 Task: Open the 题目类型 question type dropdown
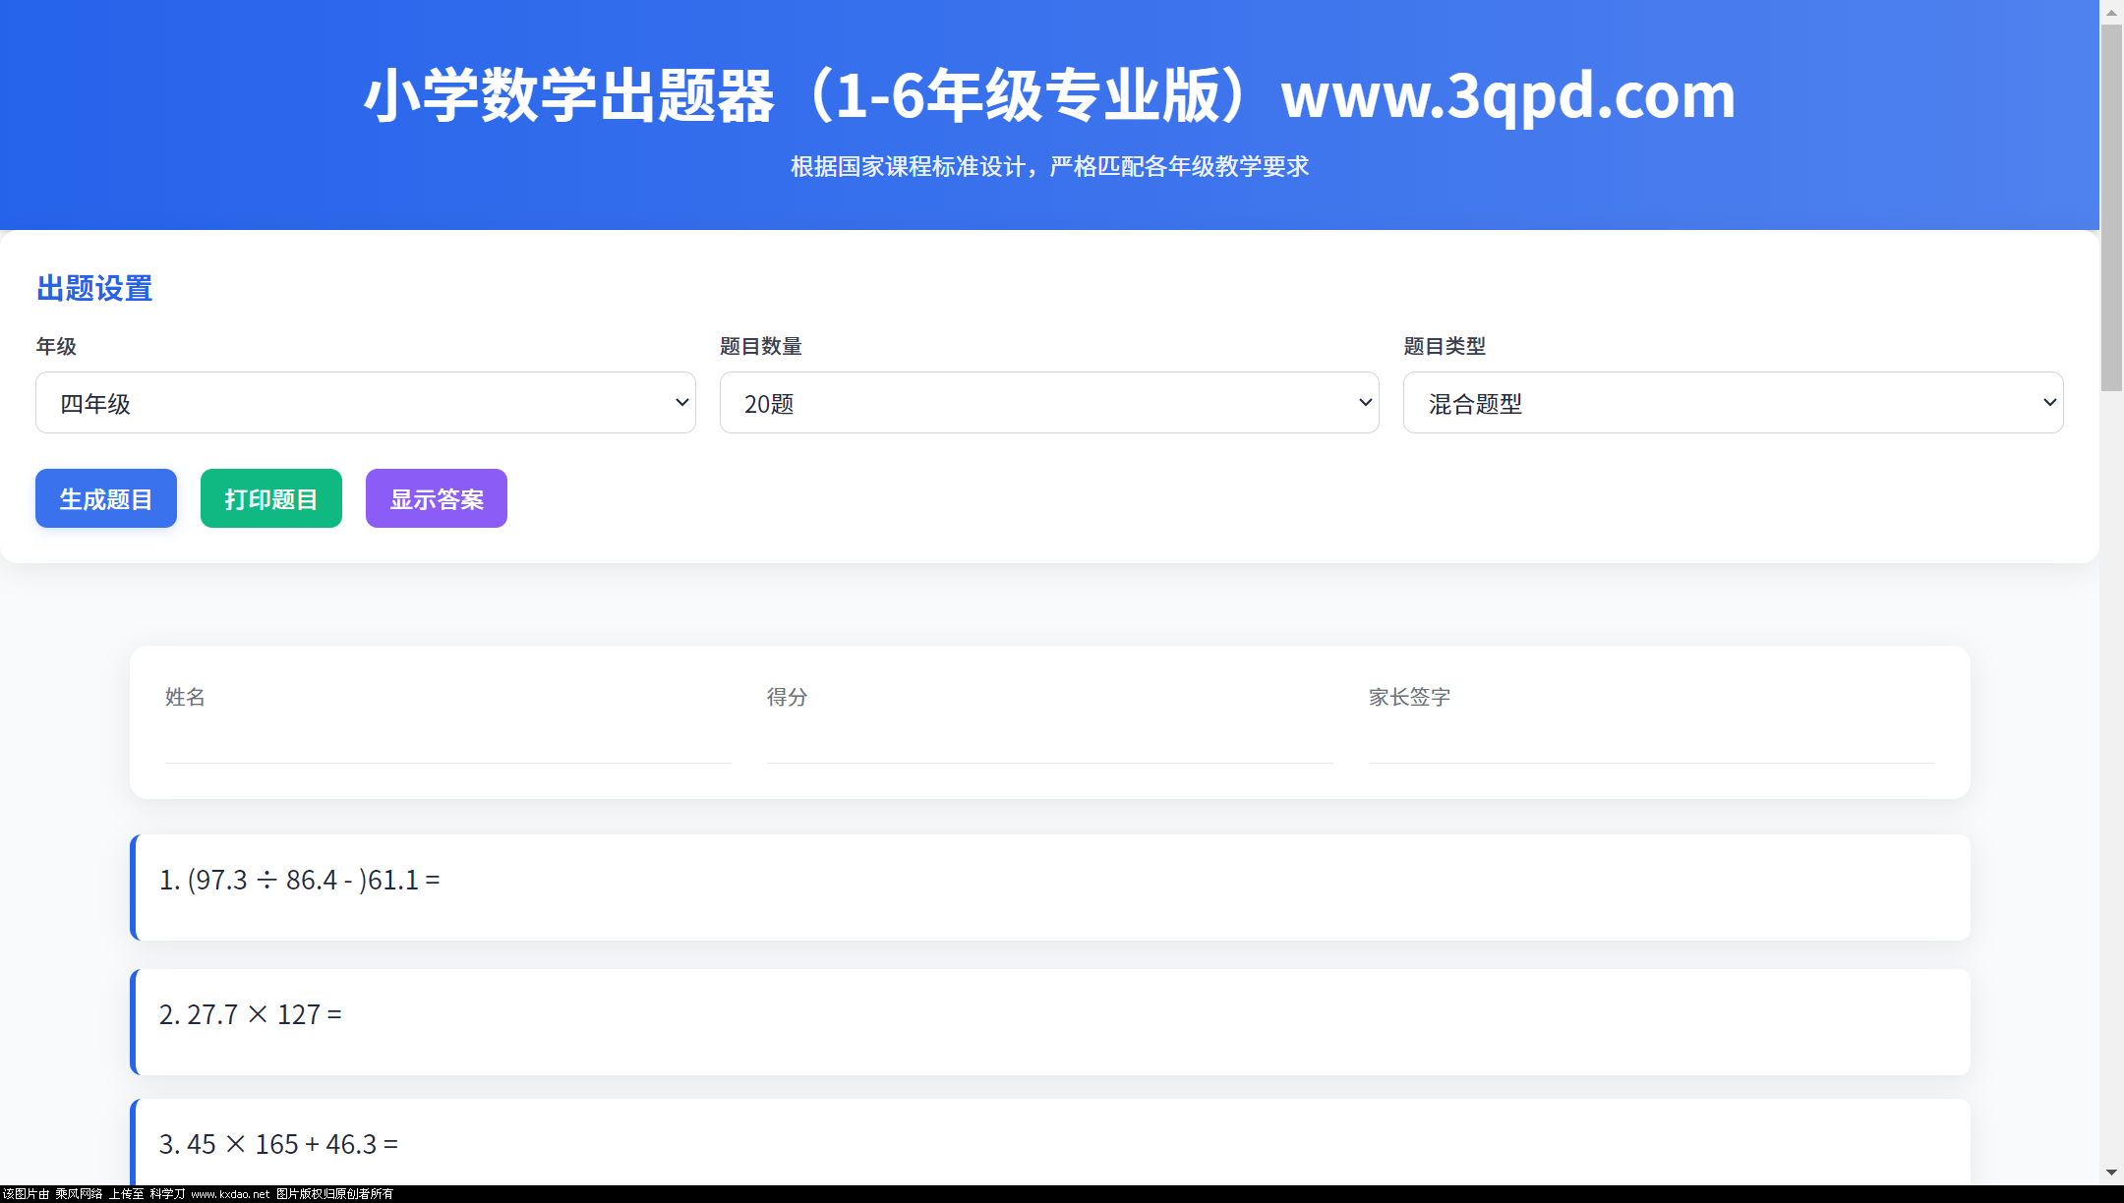click(x=1732, y=403)
